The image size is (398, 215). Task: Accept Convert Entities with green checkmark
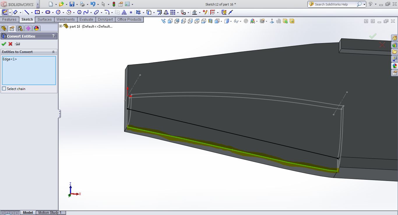[x=4, y=44]
